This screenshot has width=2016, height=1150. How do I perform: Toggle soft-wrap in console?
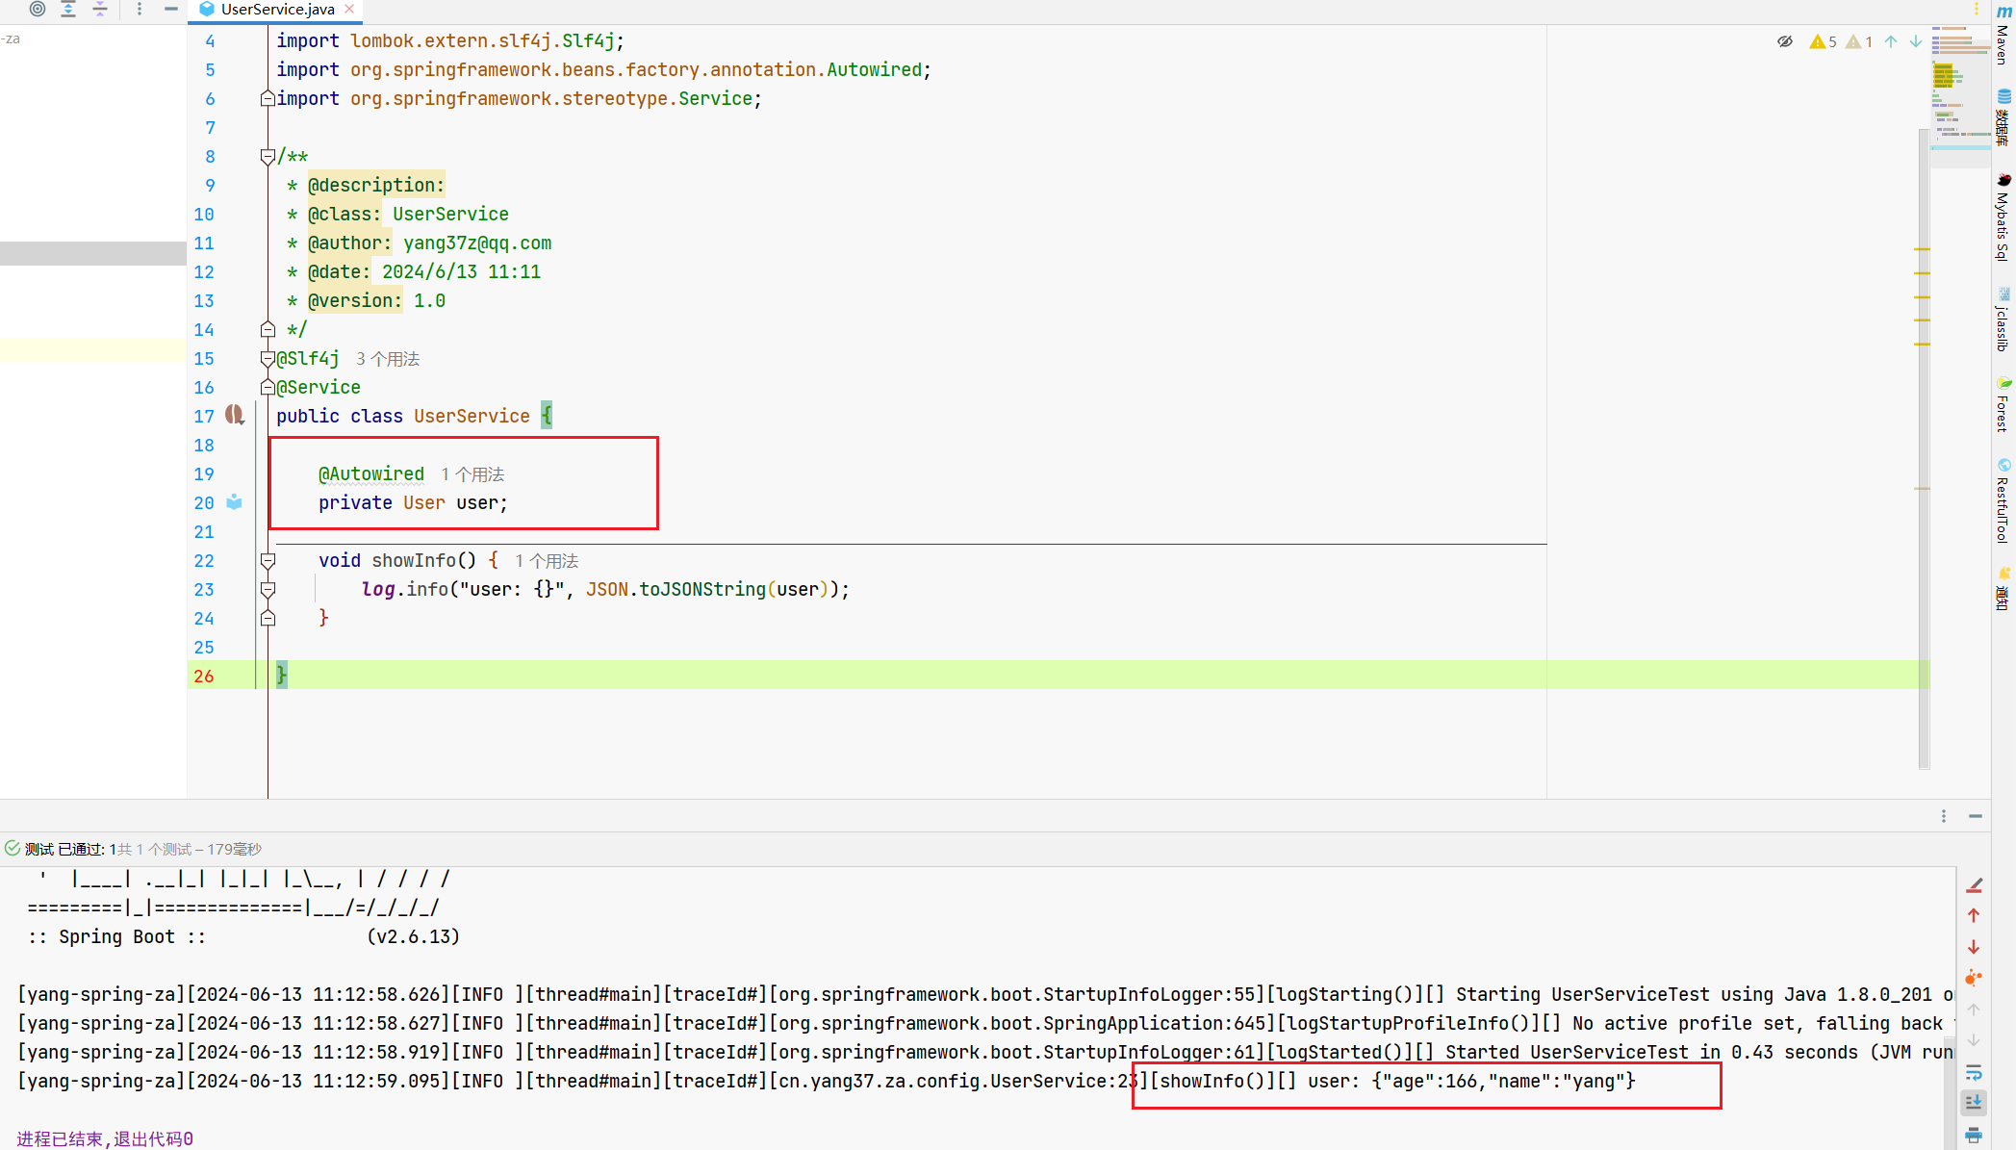tap(1974, 1072)
